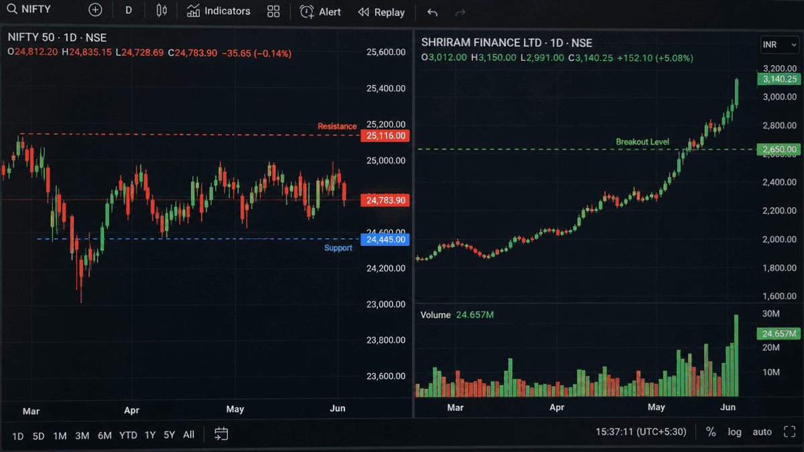Select the Support line text label

click(338, 248)
